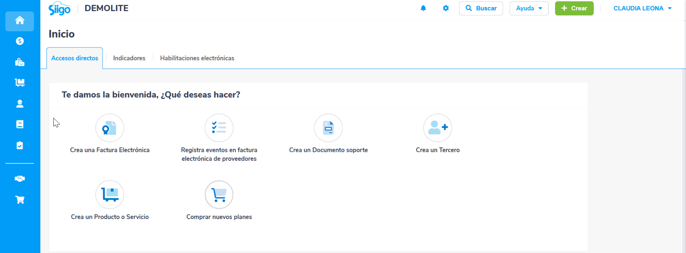Choose the Crea un Tercero shortcut
This screenshot has height=253, width=686.
click(x=437, y=128)
